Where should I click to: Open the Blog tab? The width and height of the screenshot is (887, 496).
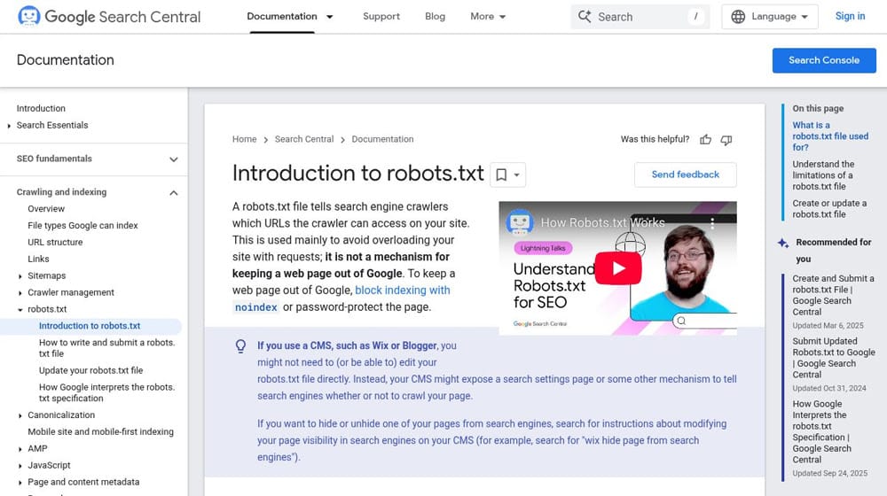tap(435, 17)
